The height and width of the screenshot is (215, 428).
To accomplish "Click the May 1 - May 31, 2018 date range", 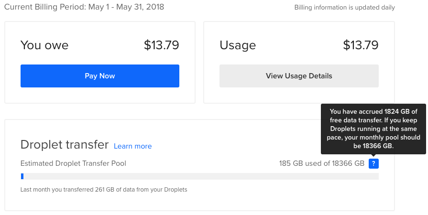I will coord(126,7).
